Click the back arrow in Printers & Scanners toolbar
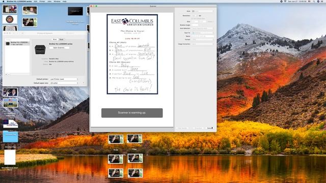326x183 pixels. [x=14, y=33]
